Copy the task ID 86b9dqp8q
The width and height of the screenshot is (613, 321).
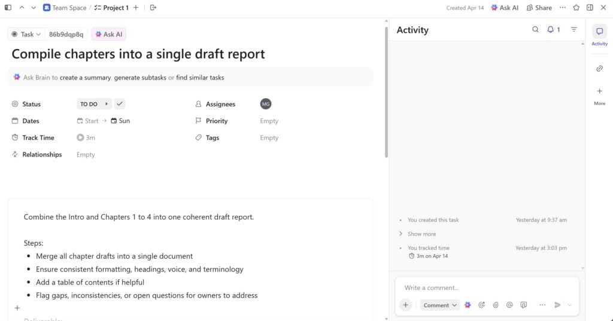pyautogui.click(x=66, y=34)
